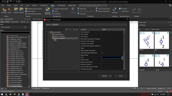Viewport: 172px width, 96px height.
Task: Click the Value filter field in the Pages panel
Action: (15, 33)
